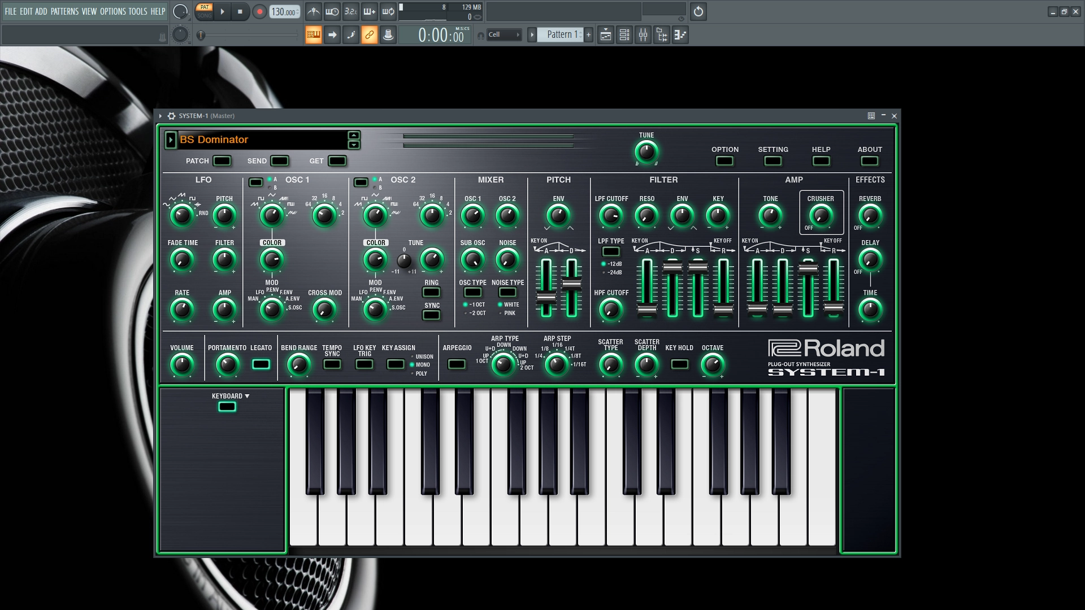Click the ABOUT button
The width and height of the screenshot is (1085, 610).
[x=869, y=161]
